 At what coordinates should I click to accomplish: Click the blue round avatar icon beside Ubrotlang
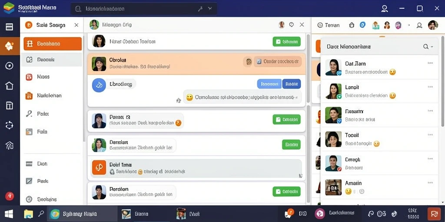(99, 85)
